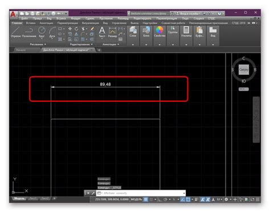This screenshot has width=270, height=212.
Task: Click the keyword search field in title bar
Action: [x=149, y=14]
